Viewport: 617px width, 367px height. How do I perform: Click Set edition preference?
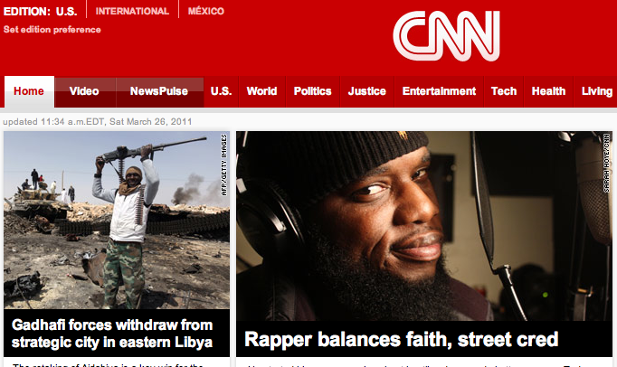pos(52,30)
